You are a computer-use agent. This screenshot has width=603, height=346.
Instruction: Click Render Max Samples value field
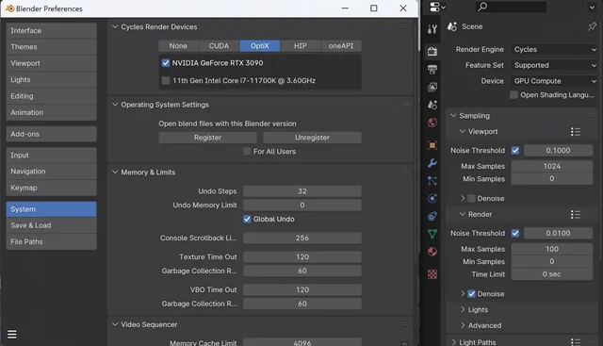(x=552, y=249)
